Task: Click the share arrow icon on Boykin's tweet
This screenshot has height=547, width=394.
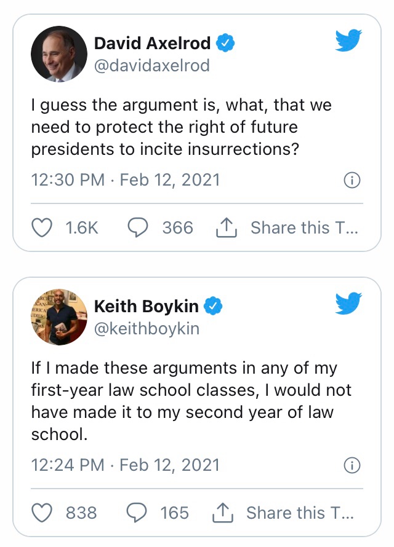Action: pyautogui.click(x=222, y=512)
